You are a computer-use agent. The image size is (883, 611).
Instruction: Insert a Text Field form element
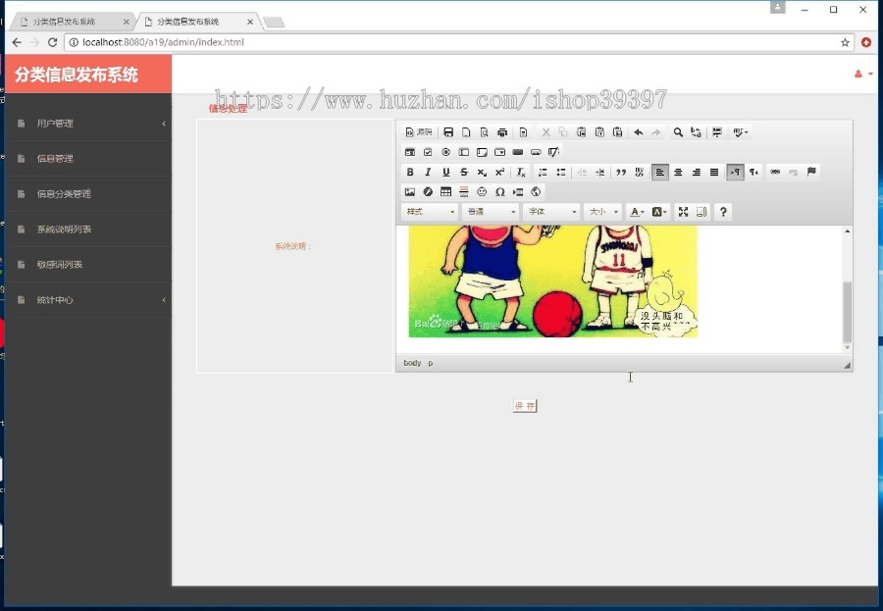[464, 152]
